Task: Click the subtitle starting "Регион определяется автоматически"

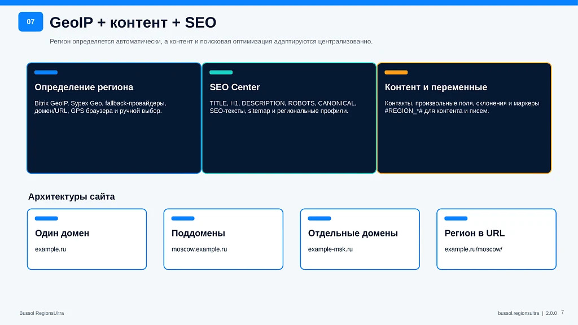Action: (x=211, y=41)
